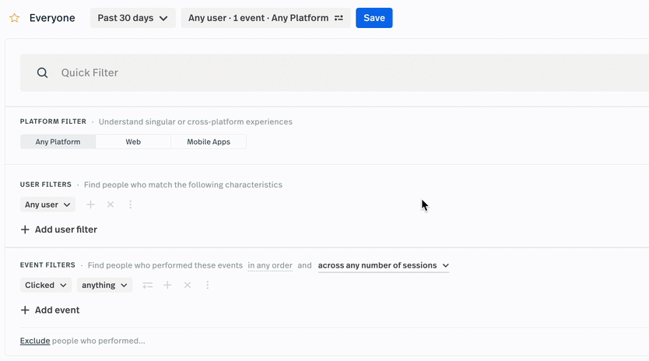Click plus icon in Clicked event row
649x361 pixels.
click(x=167, y=285)
